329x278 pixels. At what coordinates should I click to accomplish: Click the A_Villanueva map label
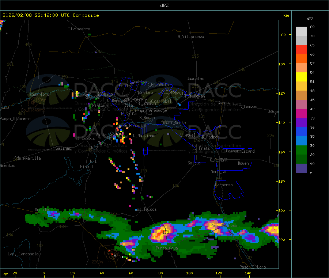point(191,37)
